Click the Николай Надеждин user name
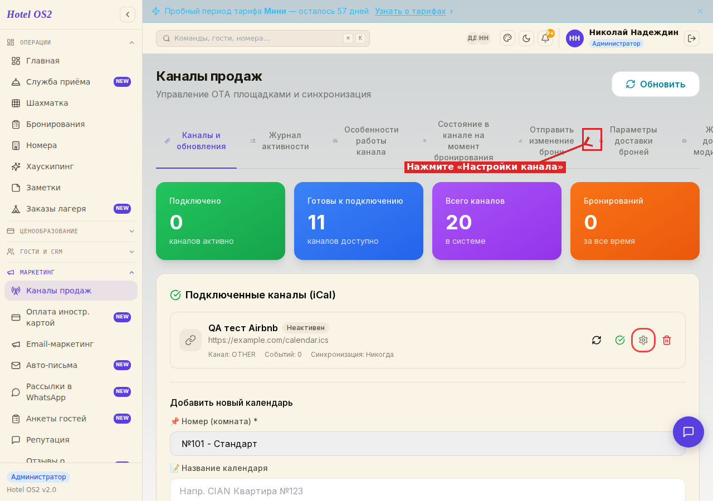The width and height of the screenshot is (713, 501). pyautogui.click(x=634, y=32)
